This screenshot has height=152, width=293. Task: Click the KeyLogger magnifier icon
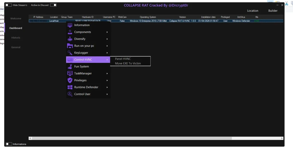(70, 53)
